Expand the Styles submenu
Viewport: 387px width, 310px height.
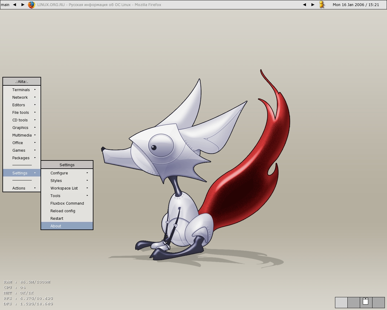tap(67, 180)
